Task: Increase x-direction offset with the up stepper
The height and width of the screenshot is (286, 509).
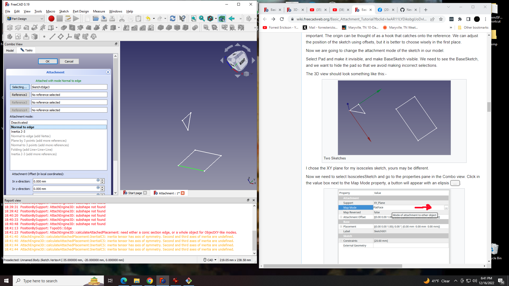Action: (x=102, y=180)
